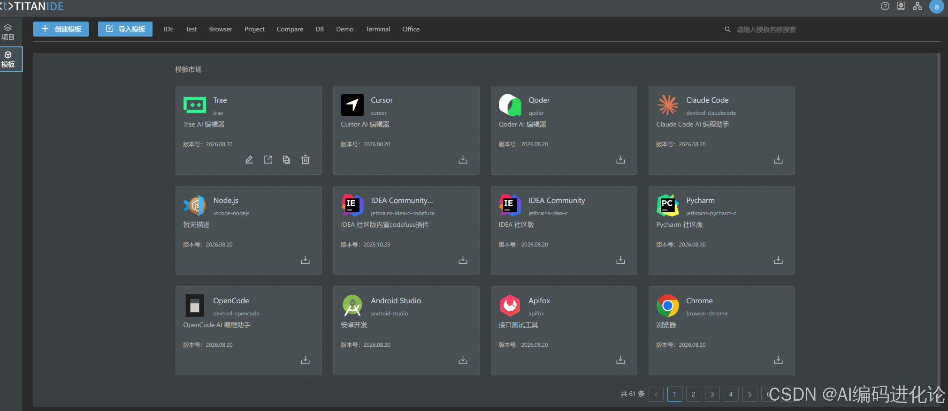Open the user avatar "a" menu
Viewport: 948px width, 411px height.
pos(936,7)
